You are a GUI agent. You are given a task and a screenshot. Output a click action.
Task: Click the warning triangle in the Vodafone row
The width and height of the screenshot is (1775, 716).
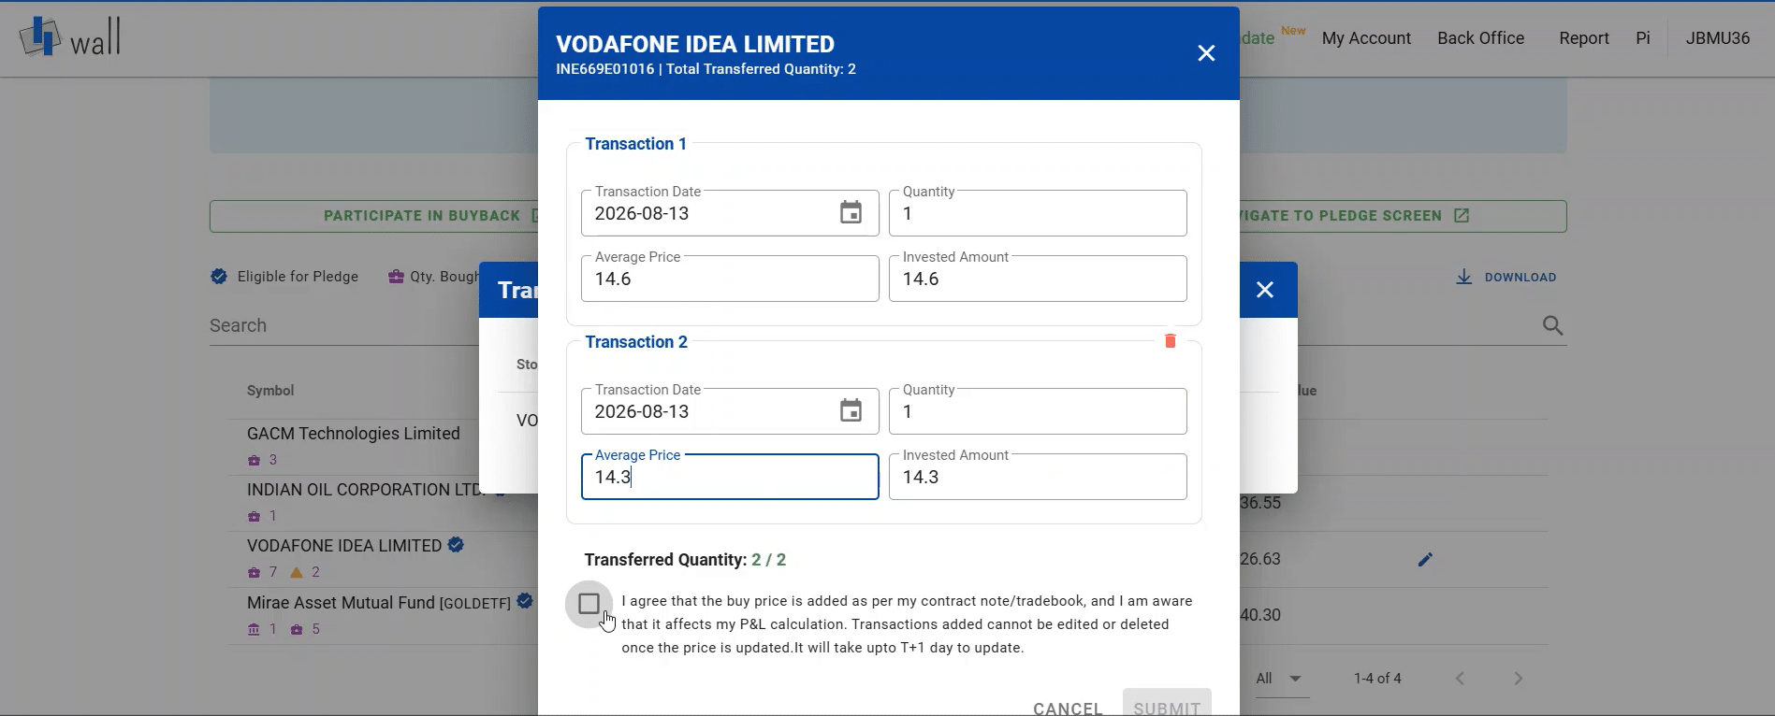coord(297,572)
